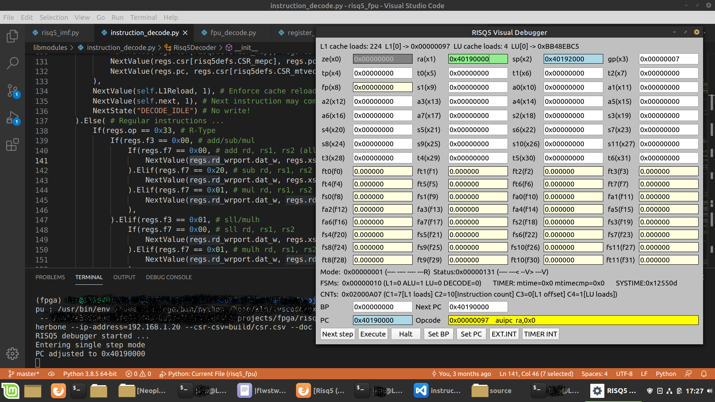The height and width of the screenshot is (402, 715).
Task: Click the BP address input field
Action: tap(382, 307)
